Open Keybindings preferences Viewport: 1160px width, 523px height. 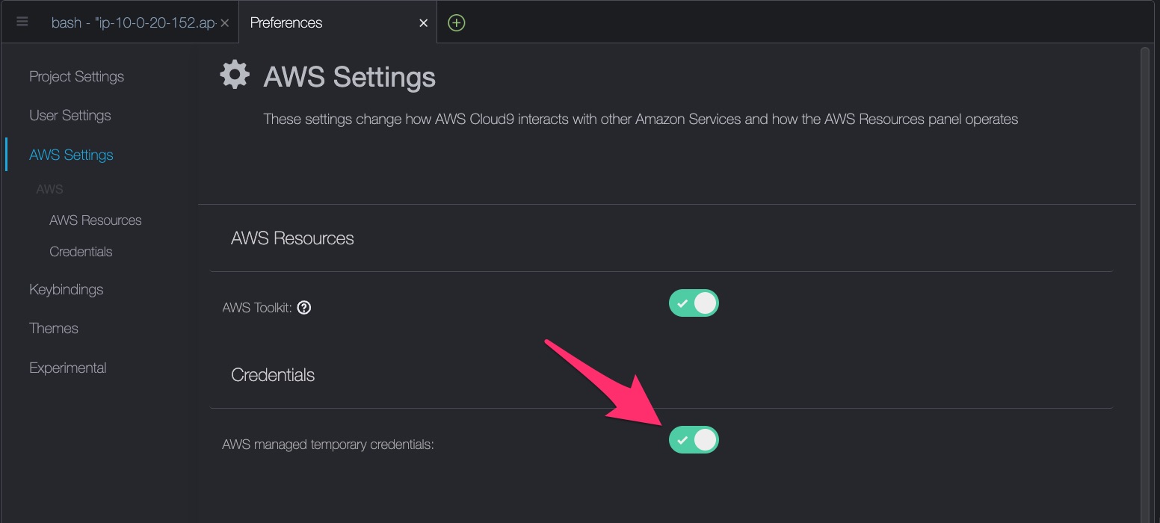(x=66, y=289)
